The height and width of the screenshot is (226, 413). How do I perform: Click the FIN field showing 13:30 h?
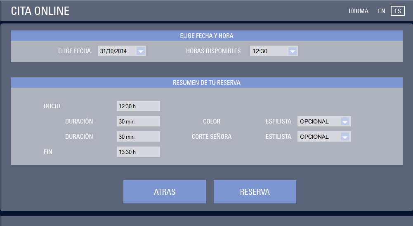138,152
